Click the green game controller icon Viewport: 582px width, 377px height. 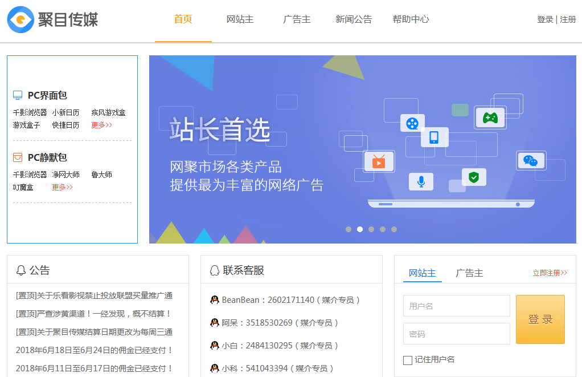click(x=490, y=117)
